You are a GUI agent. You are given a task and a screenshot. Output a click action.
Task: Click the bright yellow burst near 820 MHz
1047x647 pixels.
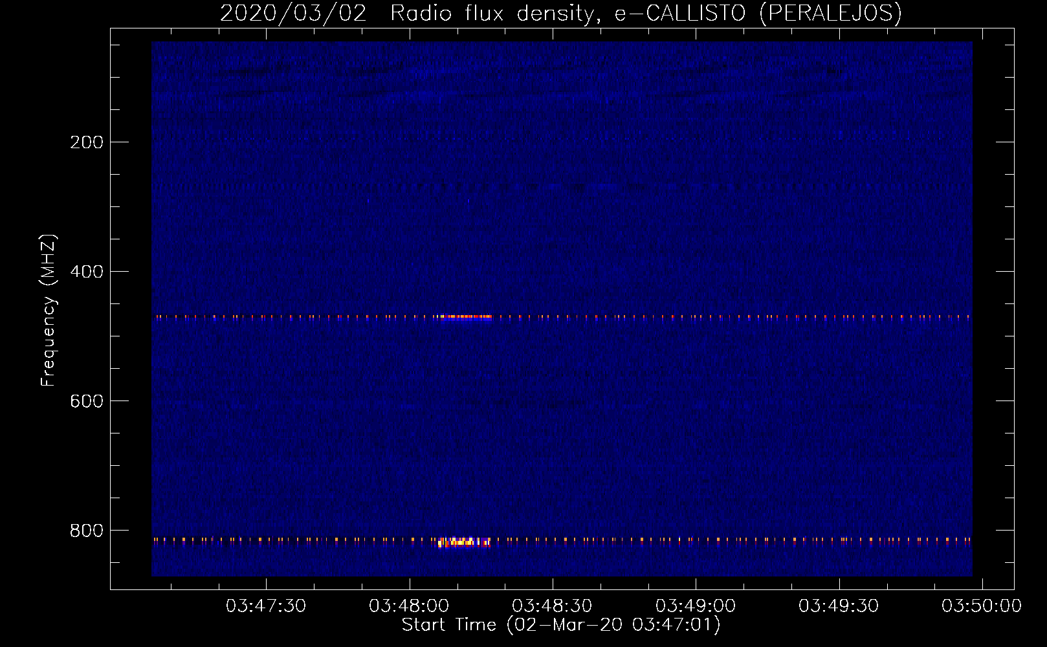[x=464, y=542]
